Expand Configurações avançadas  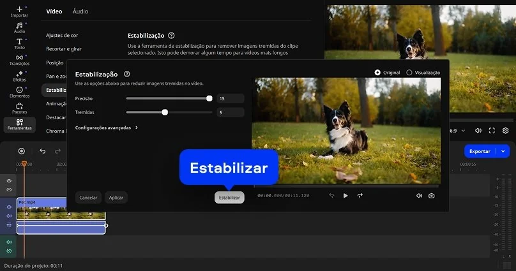pyautogui.click(x=107, y=128)
